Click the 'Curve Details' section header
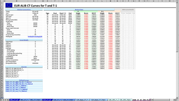This screenshot has width=179, height=101. click(24, 40)
